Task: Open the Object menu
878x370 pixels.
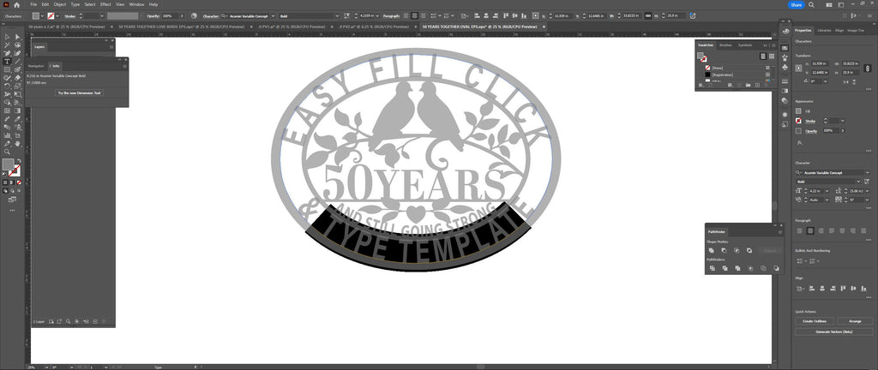Action: [59, 4]
